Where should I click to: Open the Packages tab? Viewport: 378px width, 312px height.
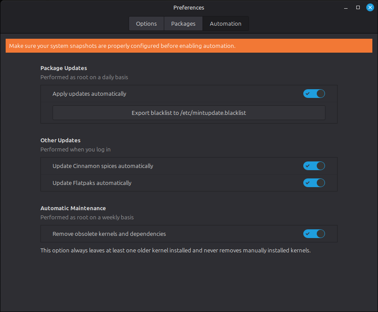(x=183, y=23)
